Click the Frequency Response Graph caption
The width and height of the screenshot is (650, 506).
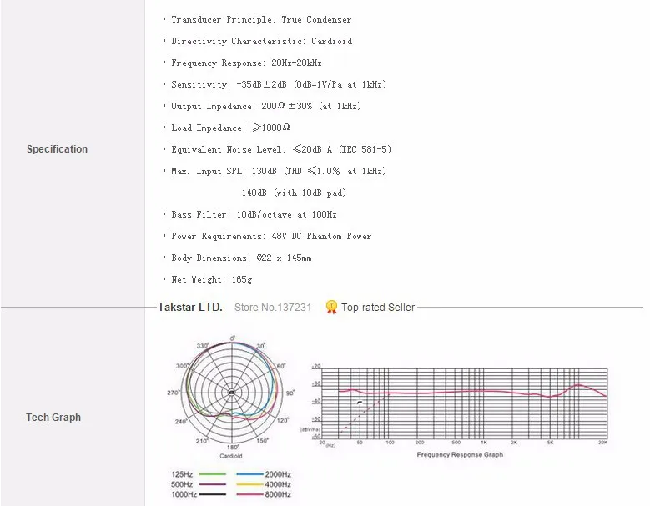[460, 454]
